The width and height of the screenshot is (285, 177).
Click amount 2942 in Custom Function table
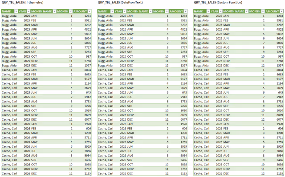pos(280,97)
